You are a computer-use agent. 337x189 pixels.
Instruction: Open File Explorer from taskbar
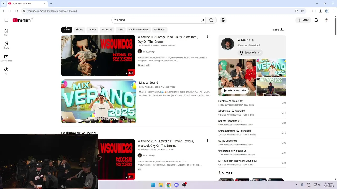[161, 185]
